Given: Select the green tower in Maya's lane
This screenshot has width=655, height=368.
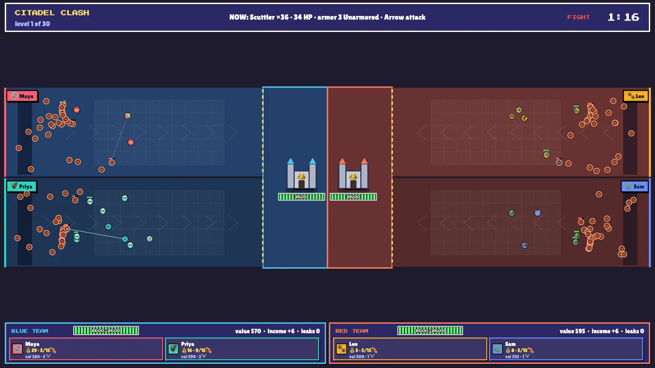Looking at the screenshot, I should click(x=128, y=116).
